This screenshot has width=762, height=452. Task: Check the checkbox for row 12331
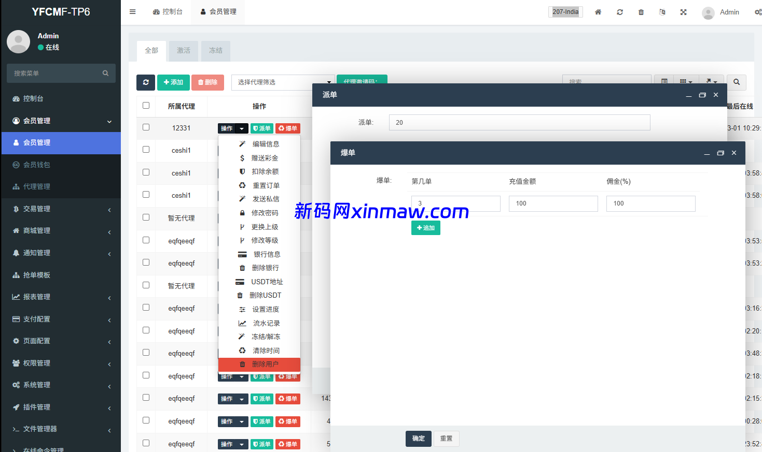tap(146, 127)
